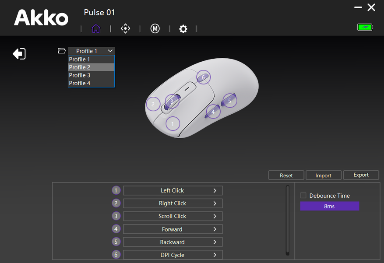
Task: Open the Home tab icon
Action: pyautogui.click(x=96, y=29)
